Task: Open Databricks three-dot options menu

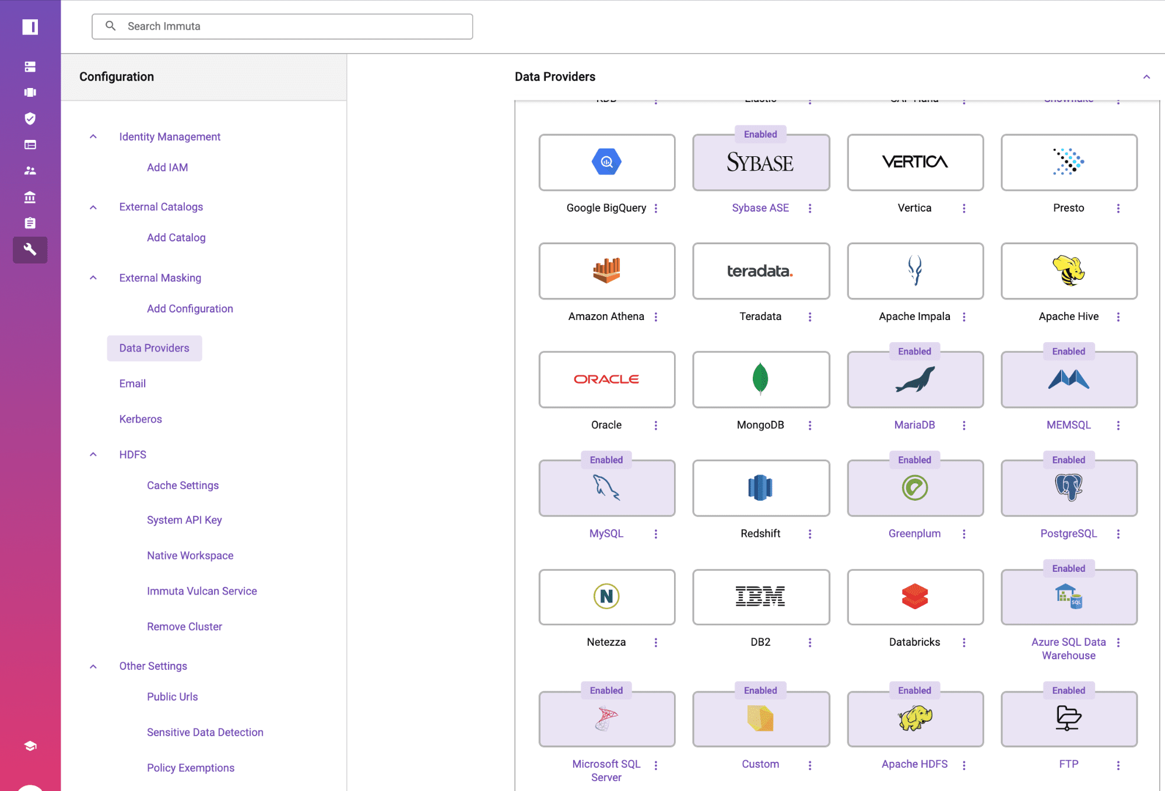Action: click(964, 642)
